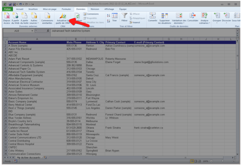Click Supprimer les doublons
Screen dimensions: 243x166
coord(164,18)
